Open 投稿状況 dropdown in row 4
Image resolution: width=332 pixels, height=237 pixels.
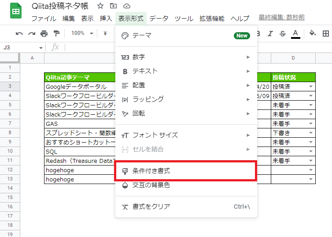311,96
